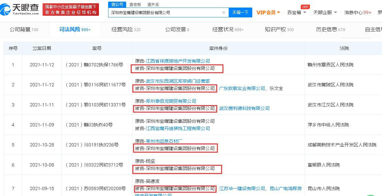Click date 2021-11-11 in row 3
This screenshot has height=196, width=382.
(42, 105)
